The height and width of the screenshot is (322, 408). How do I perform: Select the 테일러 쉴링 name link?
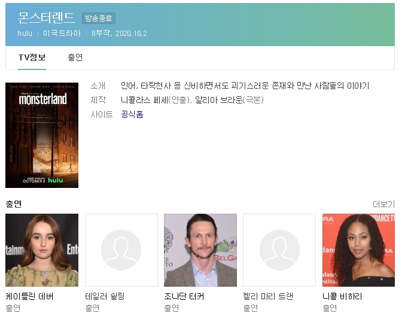pos(105,296)
